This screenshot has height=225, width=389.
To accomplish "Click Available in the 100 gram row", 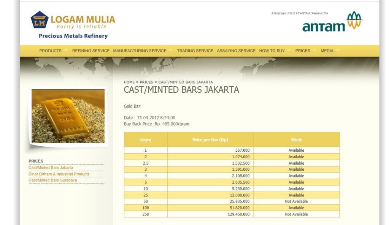I will pyautogui.click(x=296, y=208).
